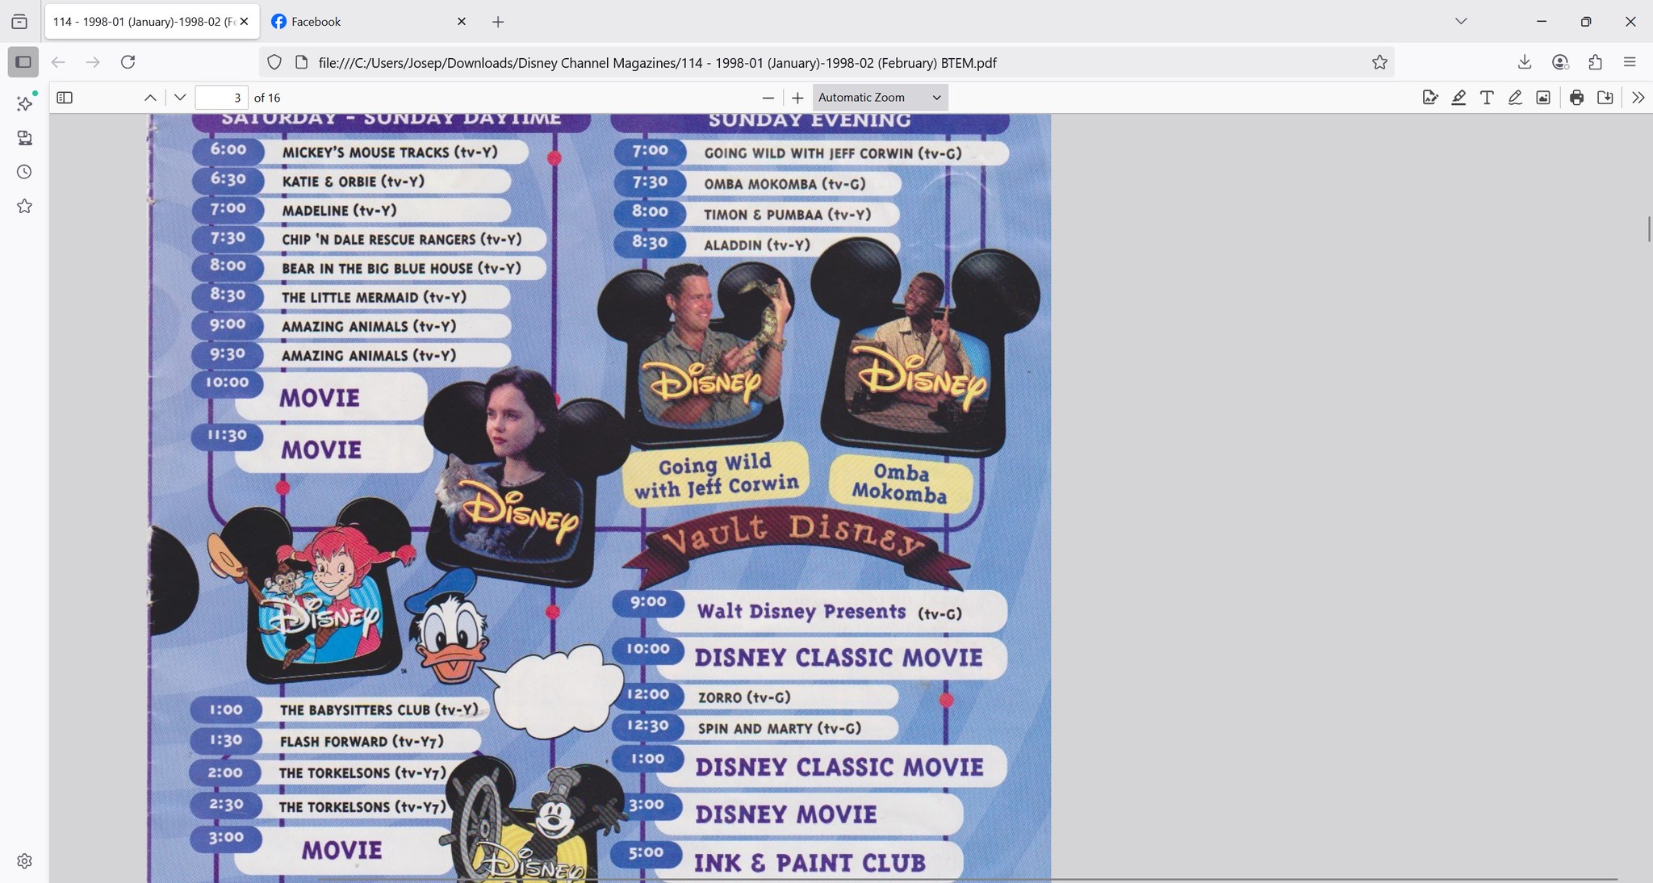Image resolution: width=1653 pixels, height=883 pixels.
Task: Click the 'of 16' page count label
Action: (x=267, y=98)
